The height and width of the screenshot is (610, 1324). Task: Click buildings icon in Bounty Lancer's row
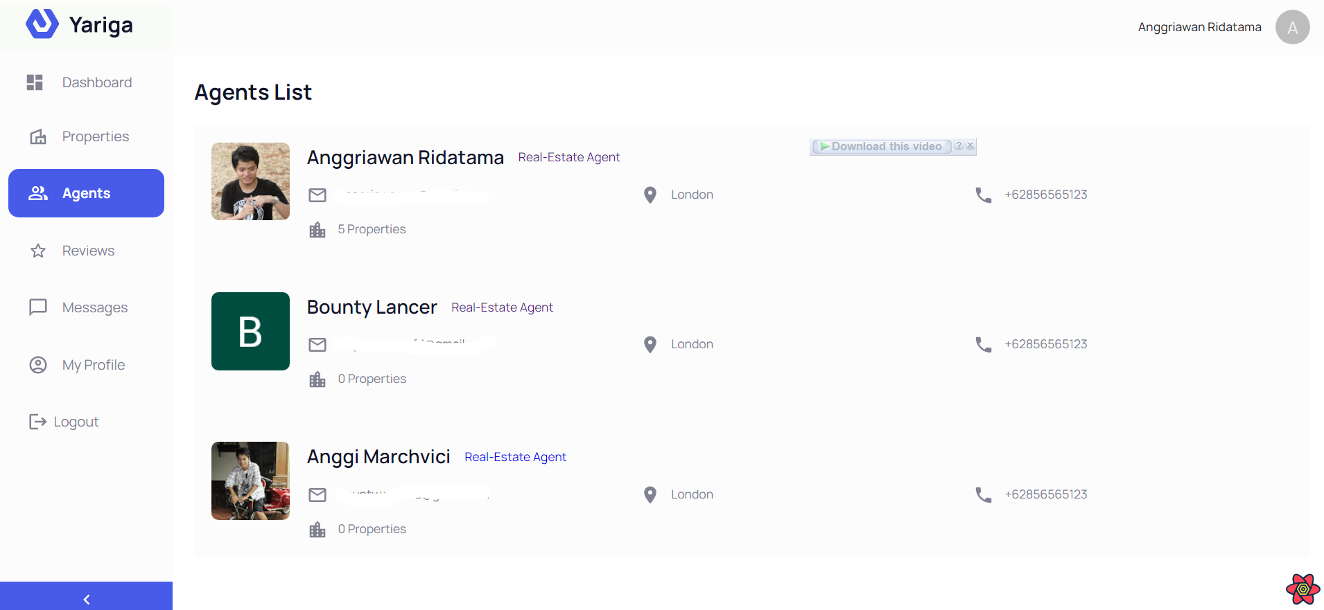tap(317, 379)
